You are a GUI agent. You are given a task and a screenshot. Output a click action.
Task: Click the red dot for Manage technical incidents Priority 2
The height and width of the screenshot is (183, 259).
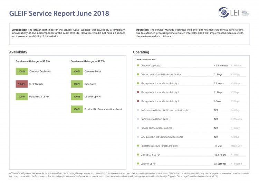click(138, 92)
